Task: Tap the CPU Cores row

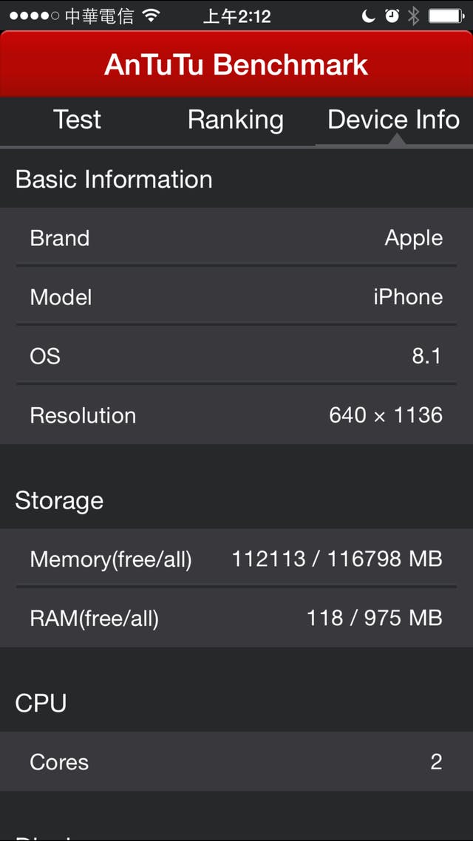Action: 236,762
